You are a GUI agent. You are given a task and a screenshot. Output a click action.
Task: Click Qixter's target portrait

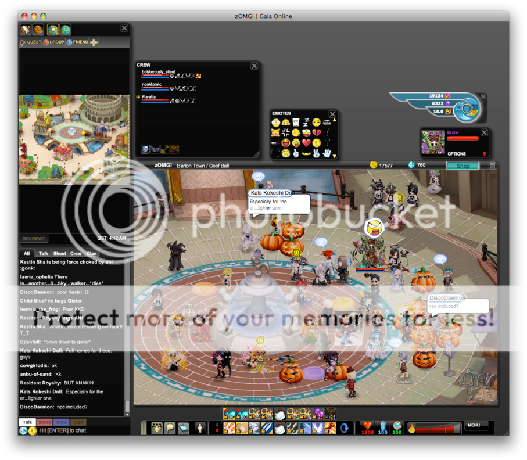point(433,142)
